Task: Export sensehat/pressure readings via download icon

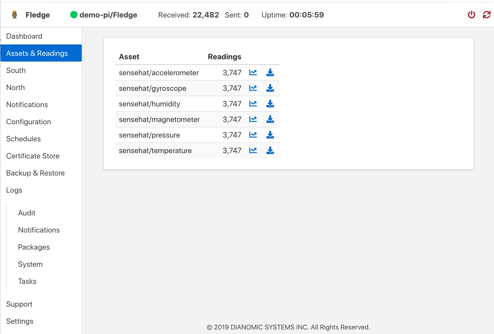Action: 270,135
